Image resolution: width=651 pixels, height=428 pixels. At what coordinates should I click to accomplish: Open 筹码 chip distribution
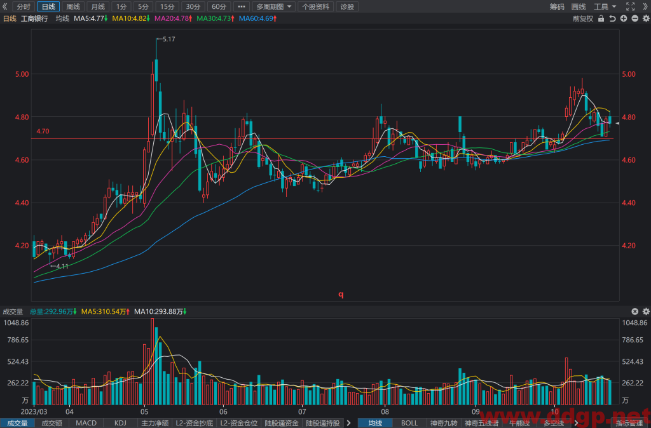pos(557,6)
